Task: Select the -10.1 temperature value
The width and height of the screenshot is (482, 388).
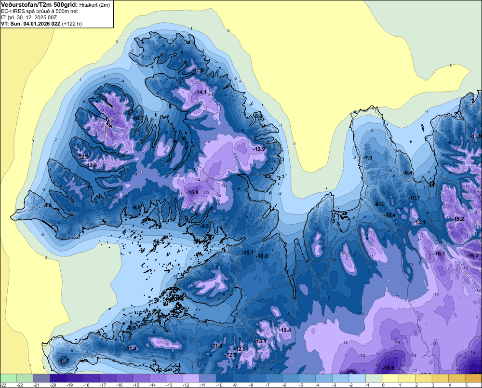Action: 248,253
